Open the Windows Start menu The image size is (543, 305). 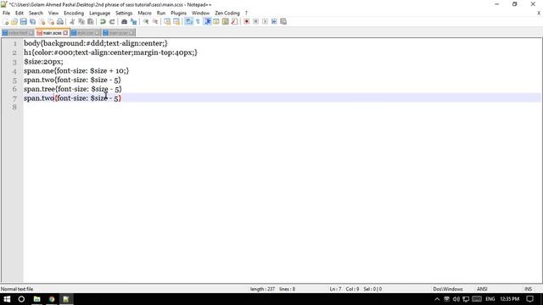tap(7, 299)
